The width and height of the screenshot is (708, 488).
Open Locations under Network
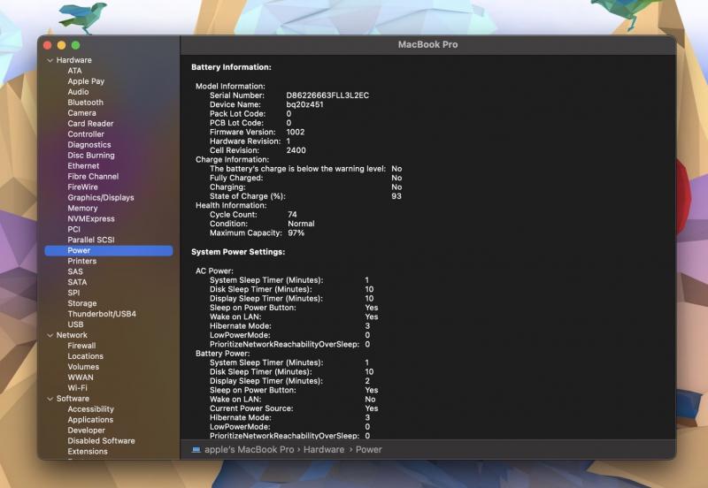coord(85,356)
